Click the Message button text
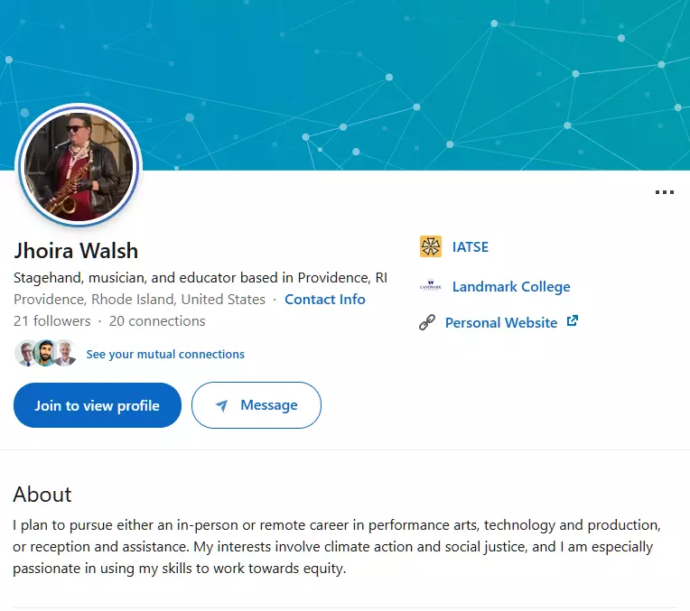The width and height of the screenshot is (690, 611). 268,405
